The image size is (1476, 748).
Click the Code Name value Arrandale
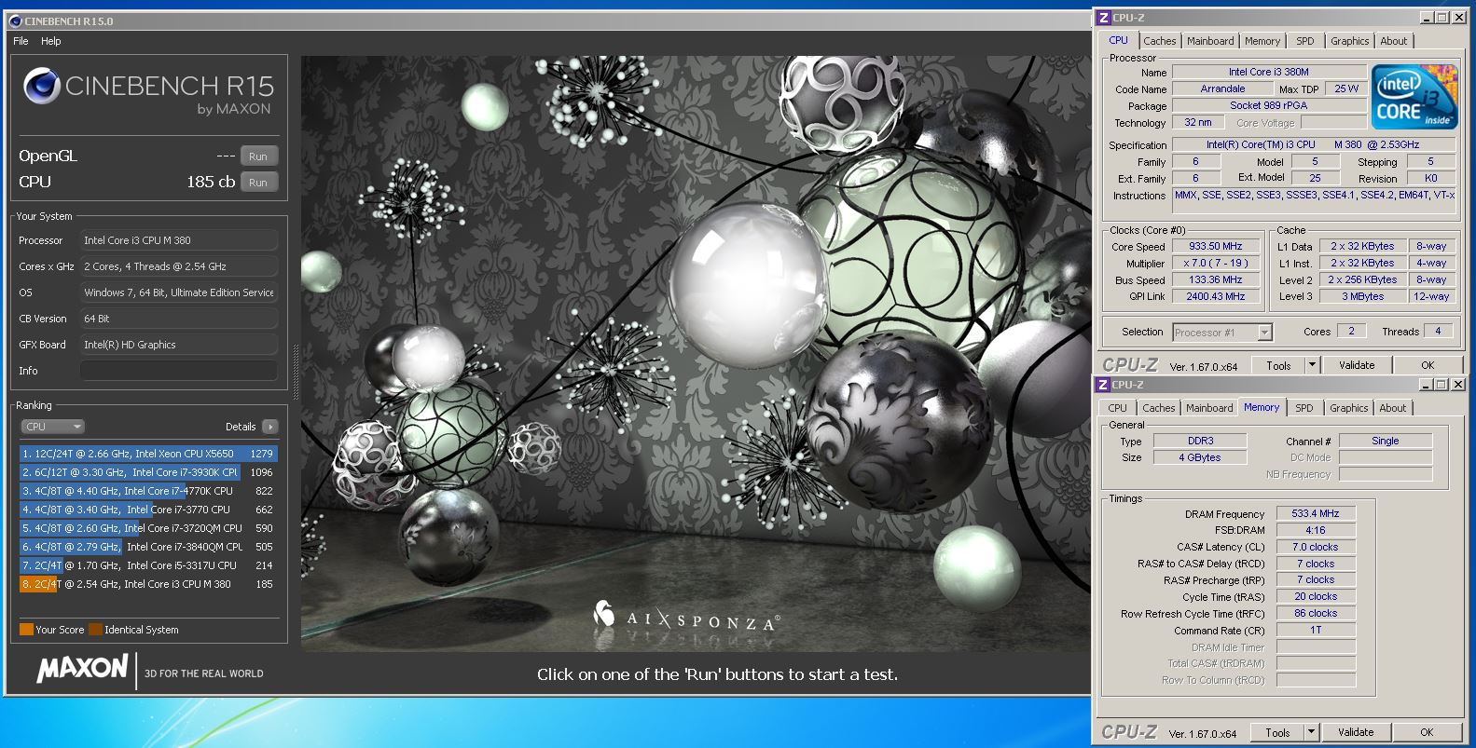point(1222,88)
